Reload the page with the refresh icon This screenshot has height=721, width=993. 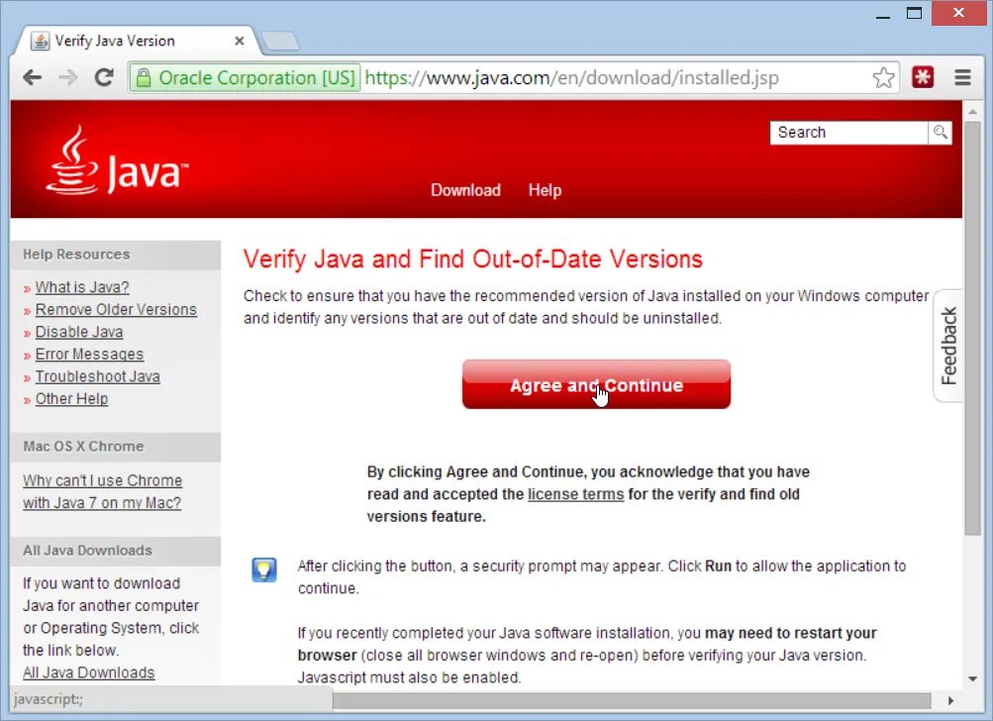(x=104, y=78)
